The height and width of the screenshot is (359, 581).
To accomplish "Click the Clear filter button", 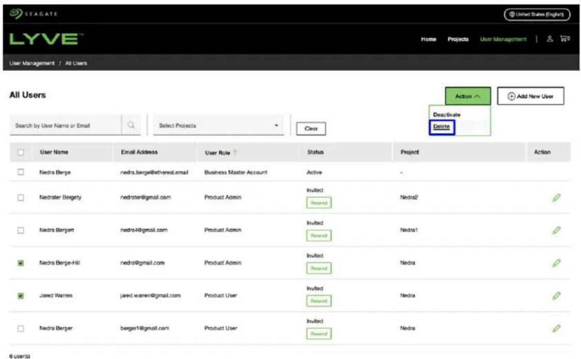I will point(311,129).
